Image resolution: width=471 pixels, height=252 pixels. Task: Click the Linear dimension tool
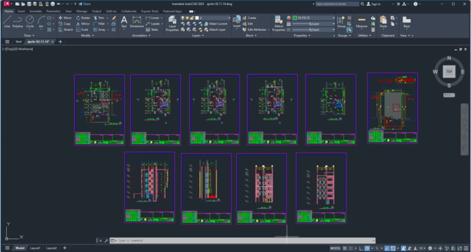(x=153, y=18)
